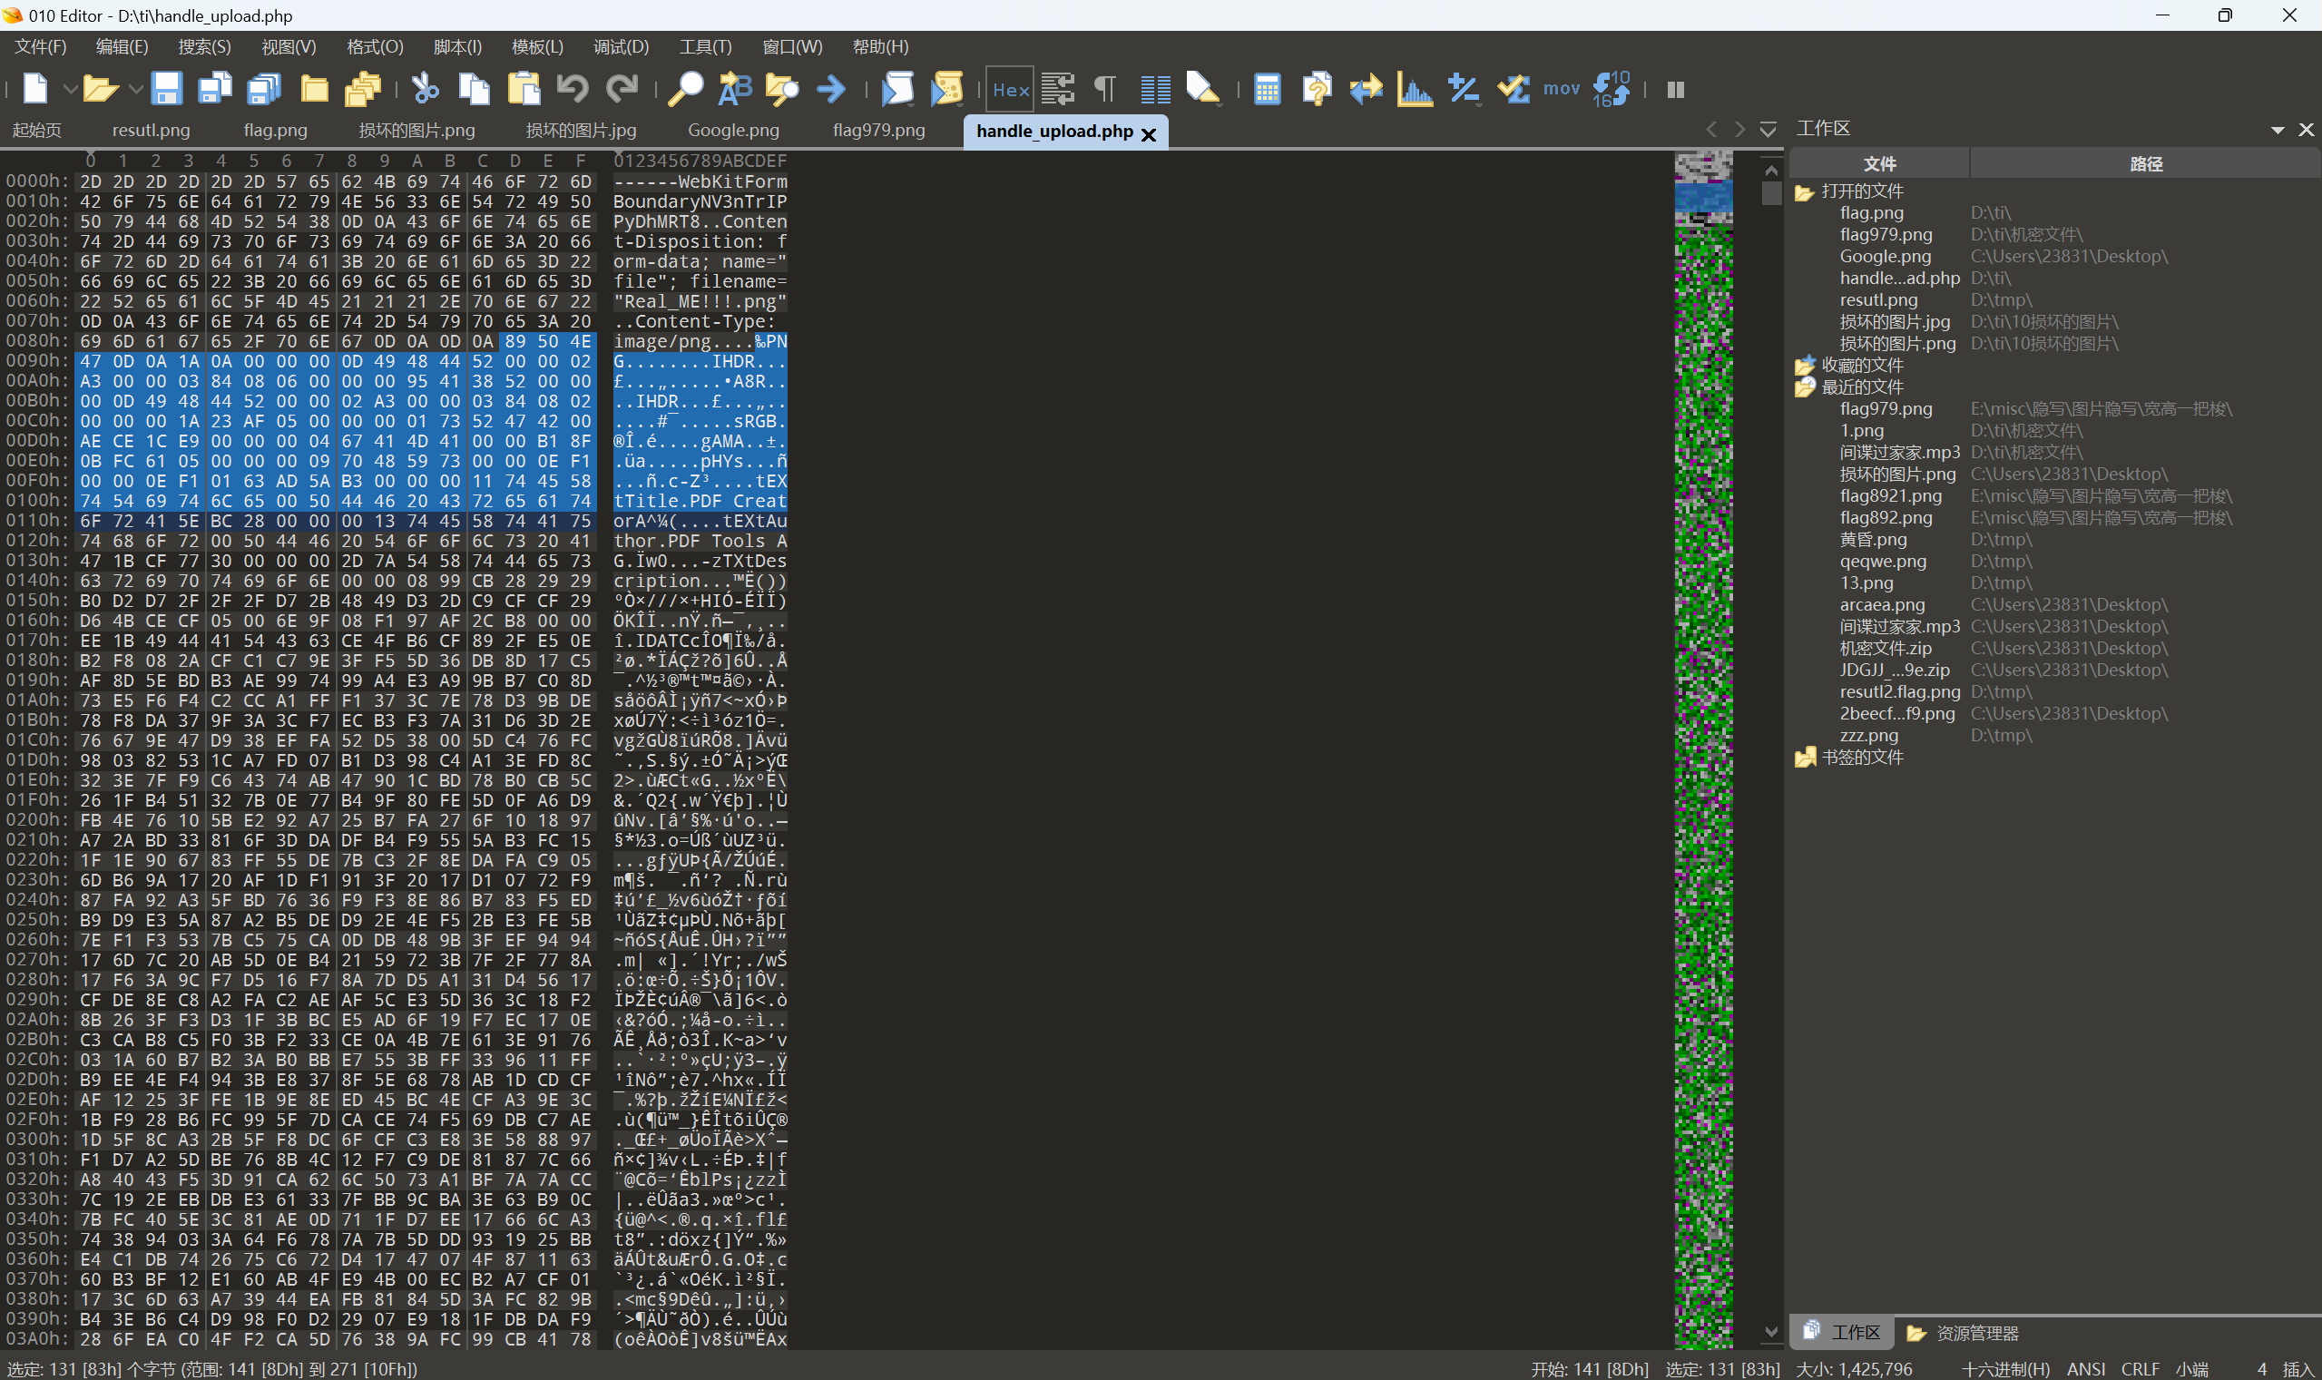Expand the Open File dropdown arrow
The height and width of the screenshot is (1380, 2322).
click(x=136, y=89)
